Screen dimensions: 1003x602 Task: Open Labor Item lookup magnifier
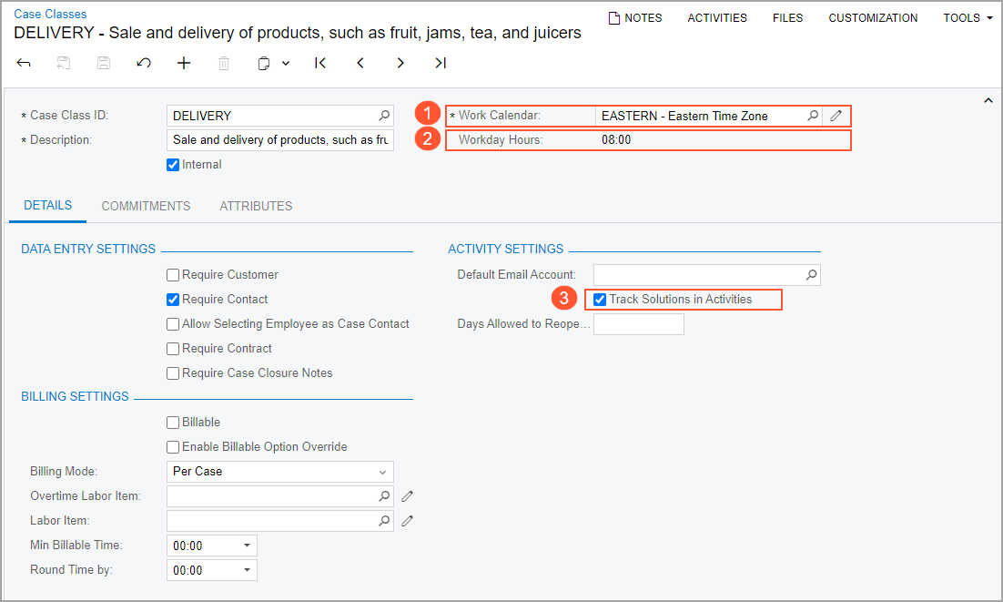click(x=384, y=521)
